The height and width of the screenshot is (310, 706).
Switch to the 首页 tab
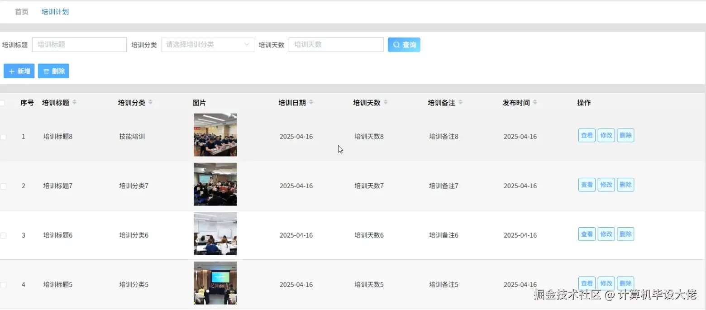click(21, 12)
